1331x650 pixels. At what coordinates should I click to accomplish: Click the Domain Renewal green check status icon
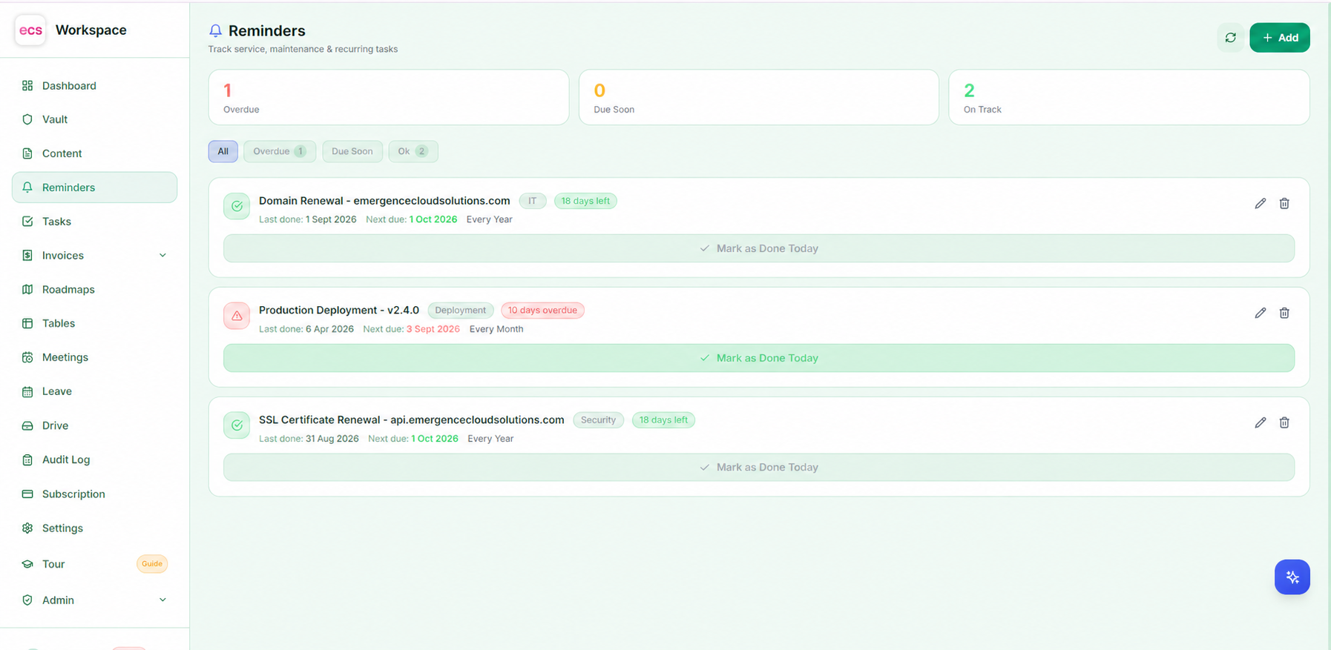pyautogui.click(x=237, y=206)
